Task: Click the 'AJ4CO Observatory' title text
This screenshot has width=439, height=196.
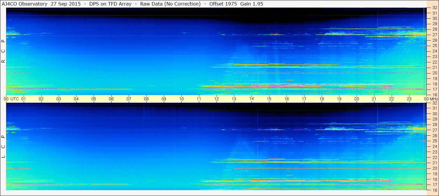Action: click(x=25, y=4)
